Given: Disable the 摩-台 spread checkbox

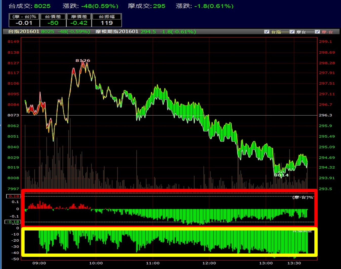Looking at the screenshot, I should (x=317, y=32).
